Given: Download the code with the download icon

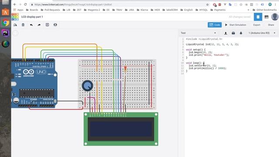Looking at the screenshot, I should 226,33.
